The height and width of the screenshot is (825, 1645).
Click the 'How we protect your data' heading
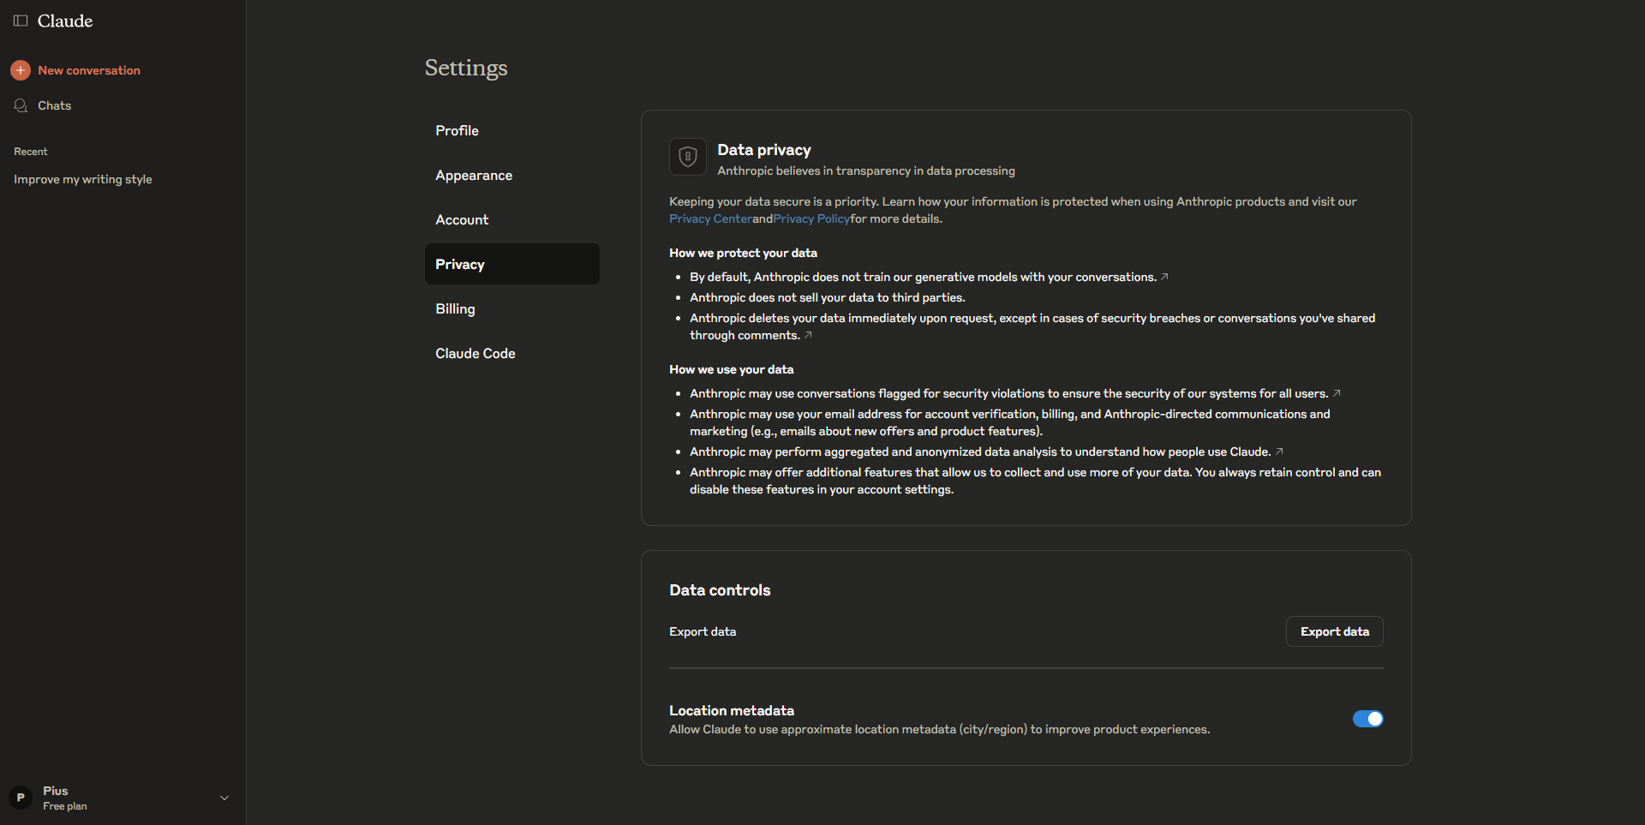pyautogui.click(x=743, y=253)
